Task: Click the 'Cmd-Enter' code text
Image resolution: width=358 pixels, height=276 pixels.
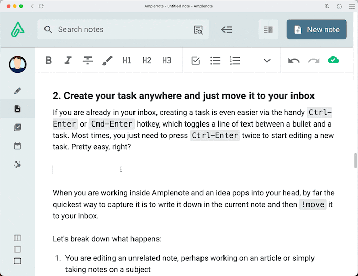Action: 111,124
